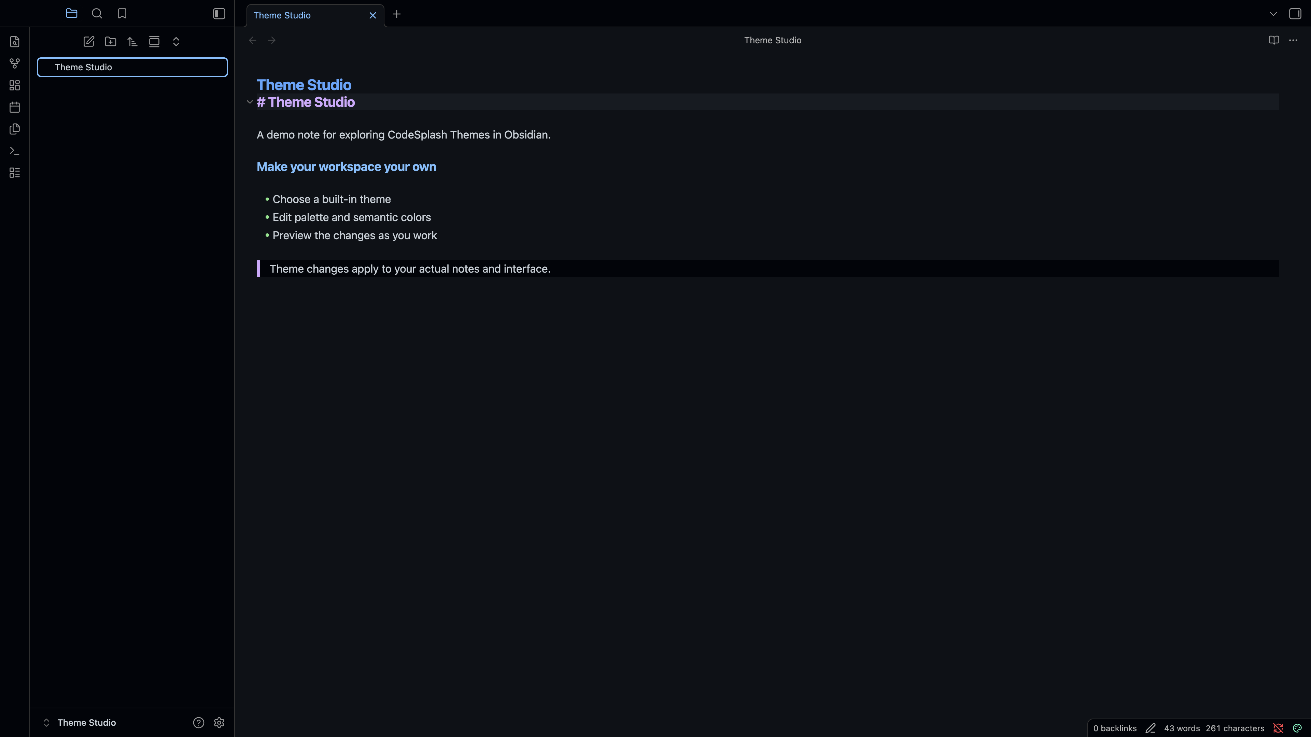
Task: Switch to reading view
Action: click(1274, 40)
